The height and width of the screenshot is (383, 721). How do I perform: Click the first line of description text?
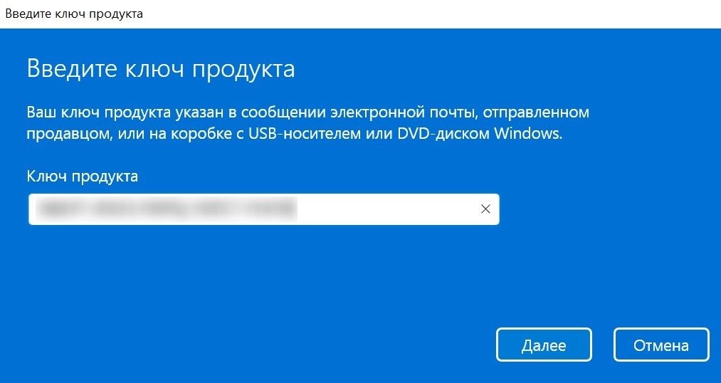[x=307, y=112]
